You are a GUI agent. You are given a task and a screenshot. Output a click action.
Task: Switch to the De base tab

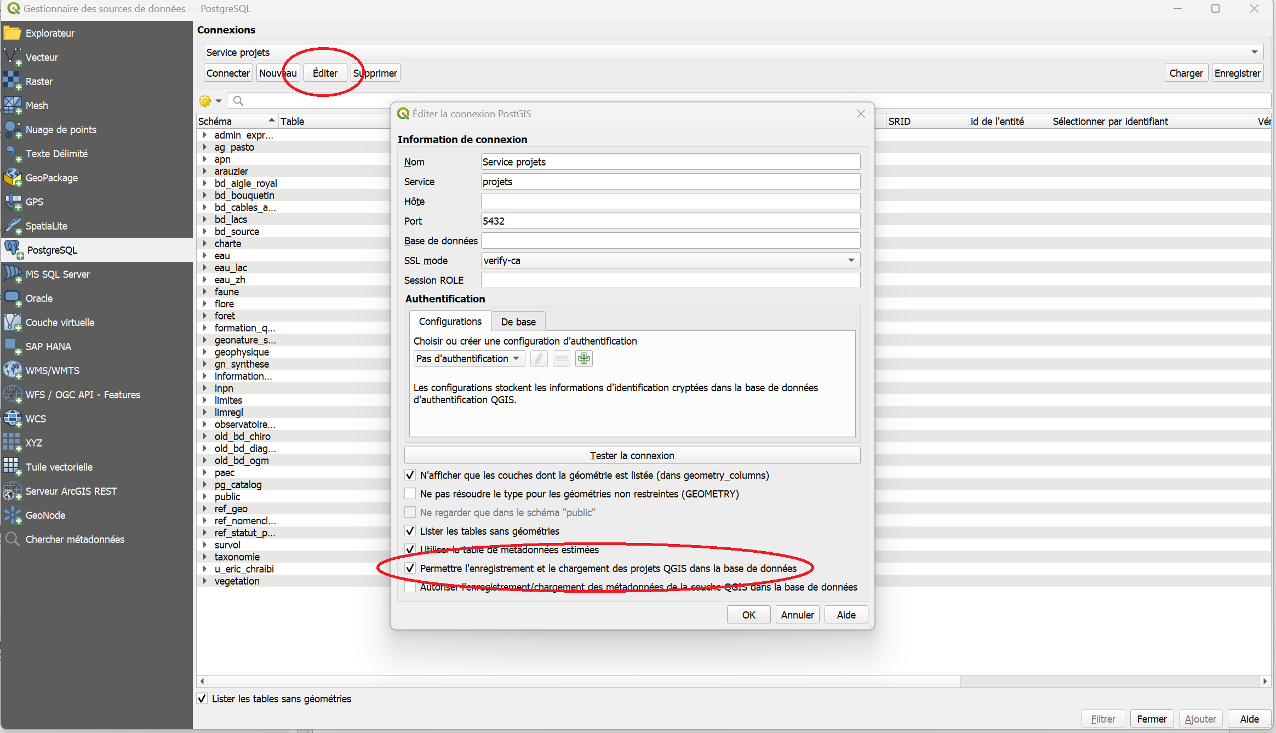point(518,322)
